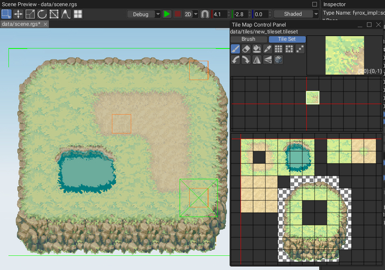Switch to the data/scene.rgs tab
The height and width of the screenshot is (270, 385).
(x=21, y=24)
